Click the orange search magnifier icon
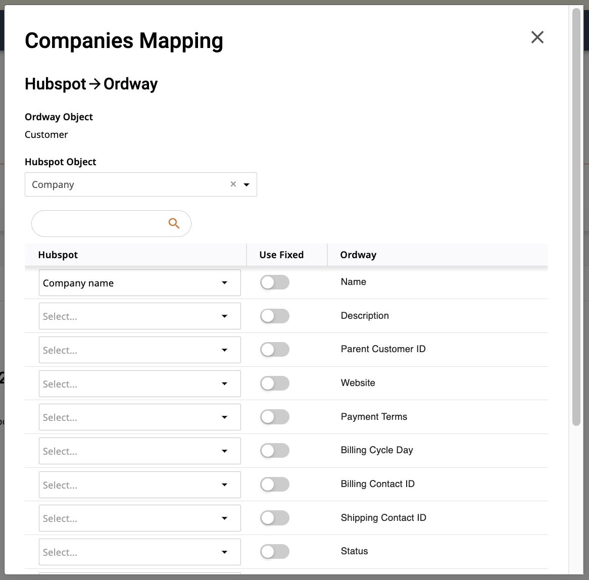Viewport: 589px width, 580px height. [x=174, y=223]
